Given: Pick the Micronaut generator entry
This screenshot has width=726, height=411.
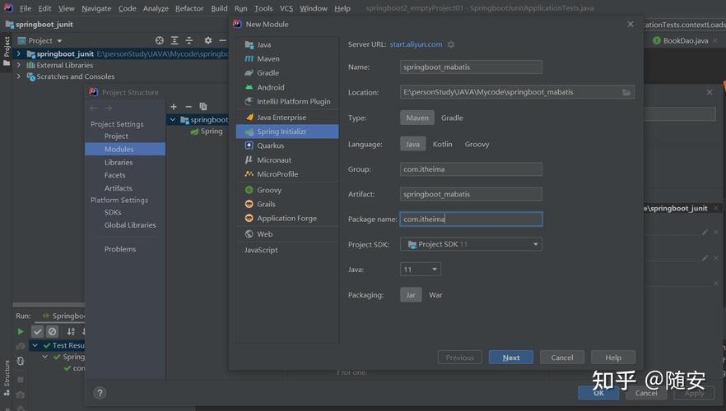Looking at the screenshot, I should coord(273,160).
